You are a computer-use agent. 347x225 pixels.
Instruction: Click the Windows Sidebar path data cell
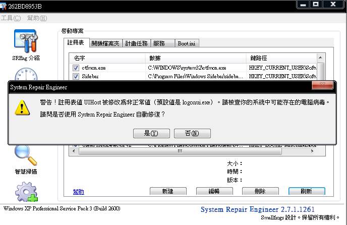[195, 76]
